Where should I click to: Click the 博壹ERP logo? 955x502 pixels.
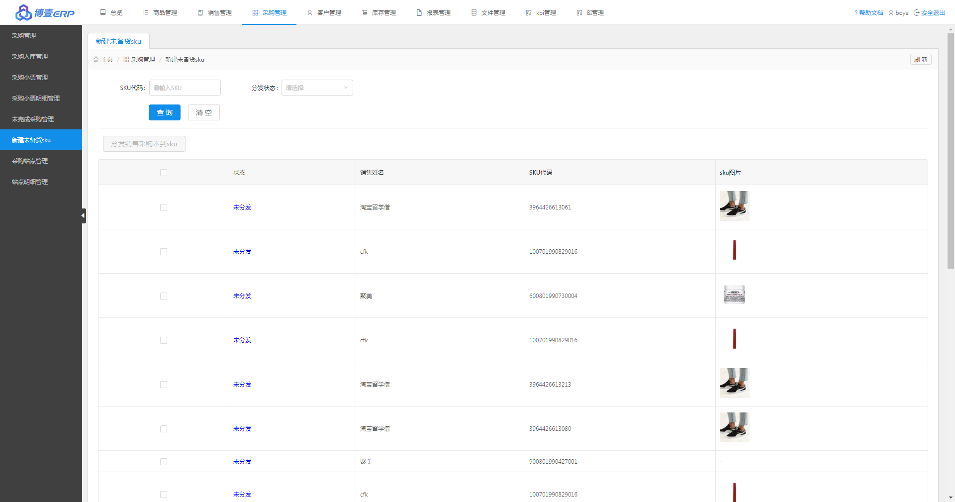(45, 12)
